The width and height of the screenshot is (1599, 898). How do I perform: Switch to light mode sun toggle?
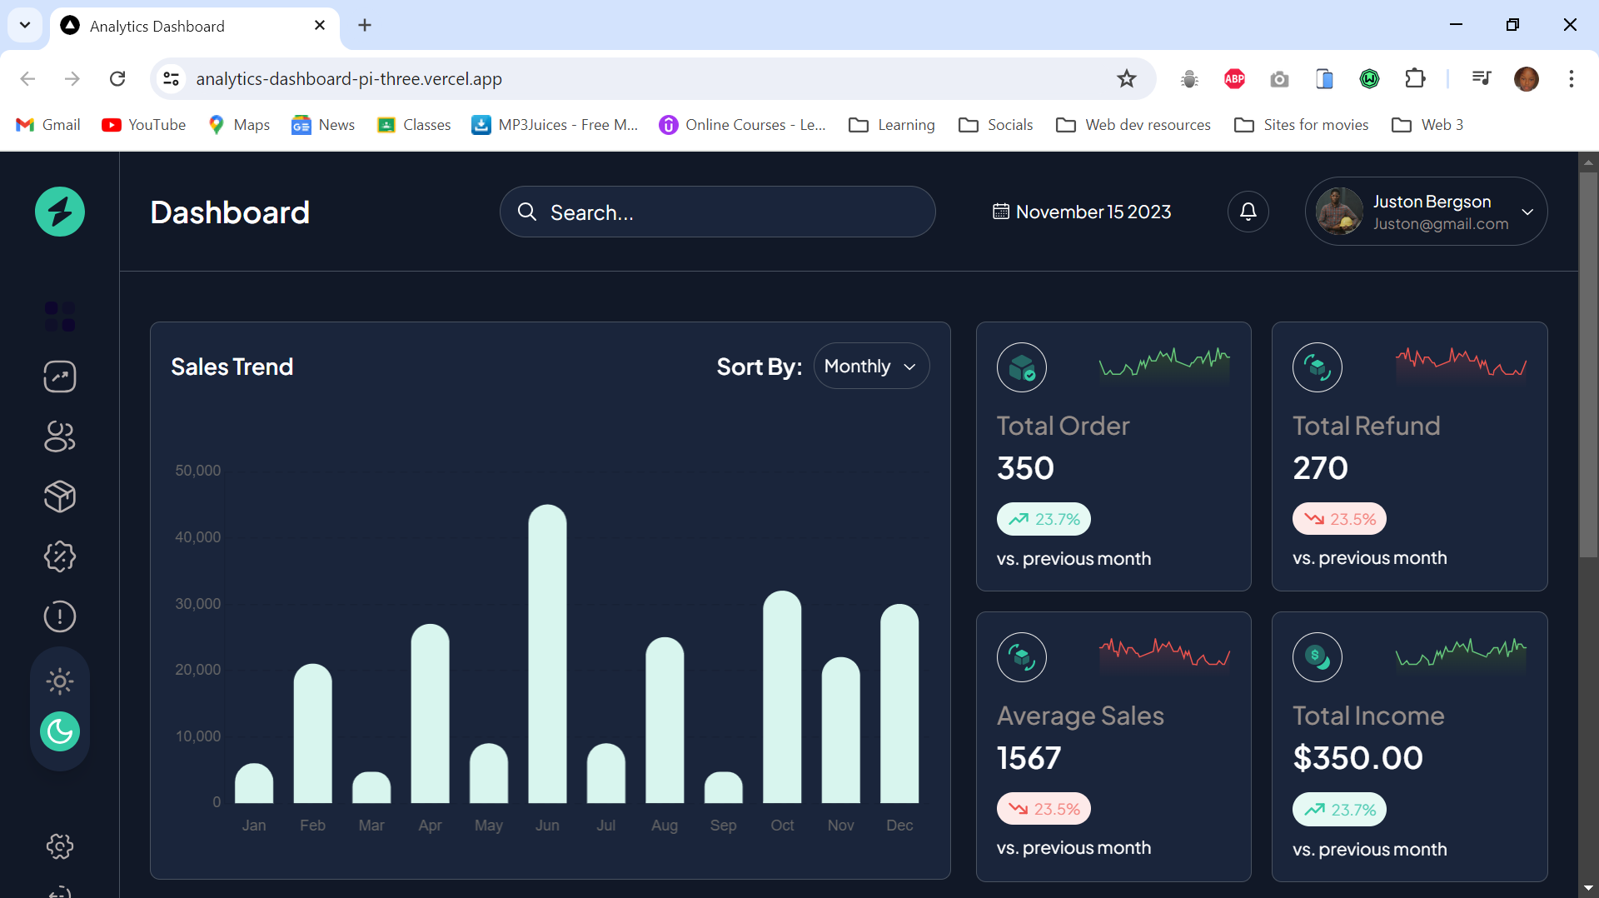[60, 681]
